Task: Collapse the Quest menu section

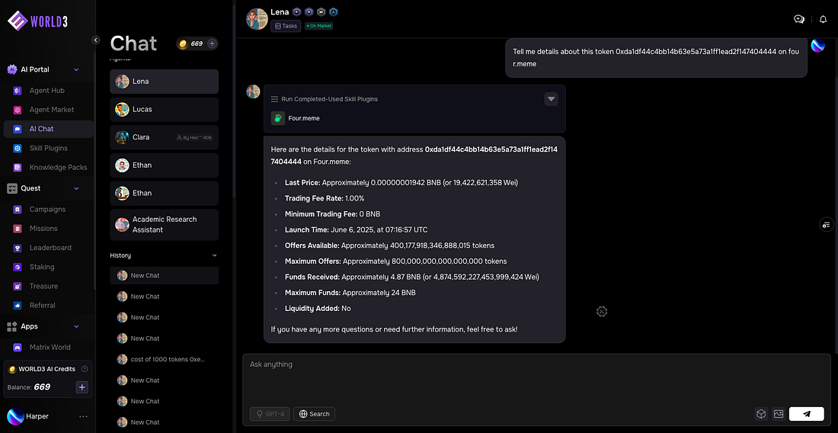Action: pyautogui.click(x=76, y=188)
